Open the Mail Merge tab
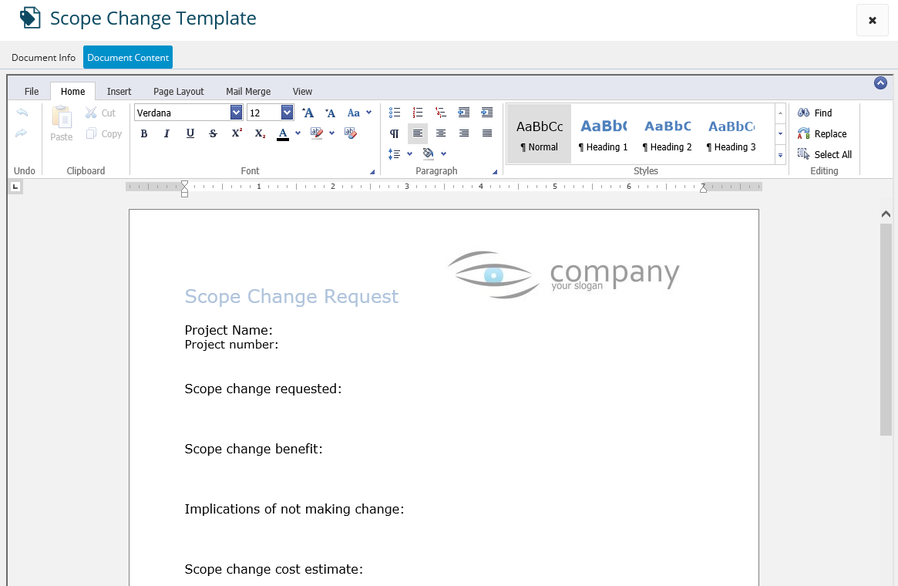The image size is (898, 586). click(248, 91)
